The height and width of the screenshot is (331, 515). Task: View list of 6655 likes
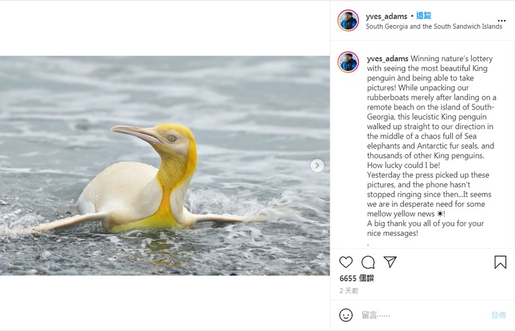click(x=357, y=278)
